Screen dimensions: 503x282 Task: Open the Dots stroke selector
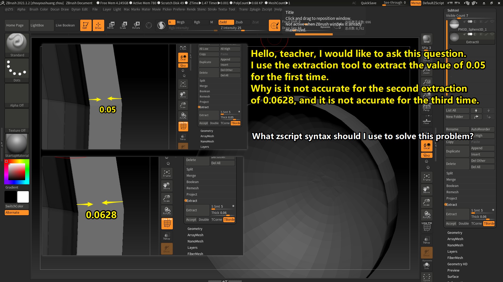(x=17, y=70)
